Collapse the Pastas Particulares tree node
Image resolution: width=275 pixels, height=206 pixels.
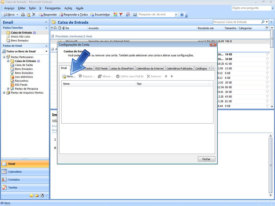(4, 57)
